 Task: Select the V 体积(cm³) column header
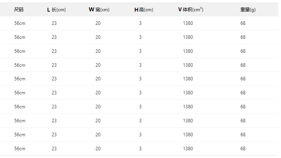pos(190,10)
